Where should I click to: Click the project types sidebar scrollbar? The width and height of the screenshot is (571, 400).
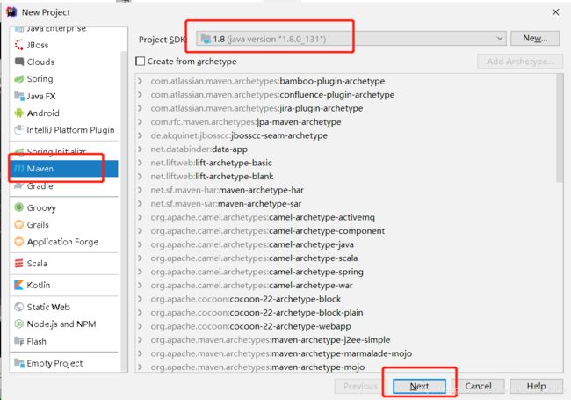point(124,211)
